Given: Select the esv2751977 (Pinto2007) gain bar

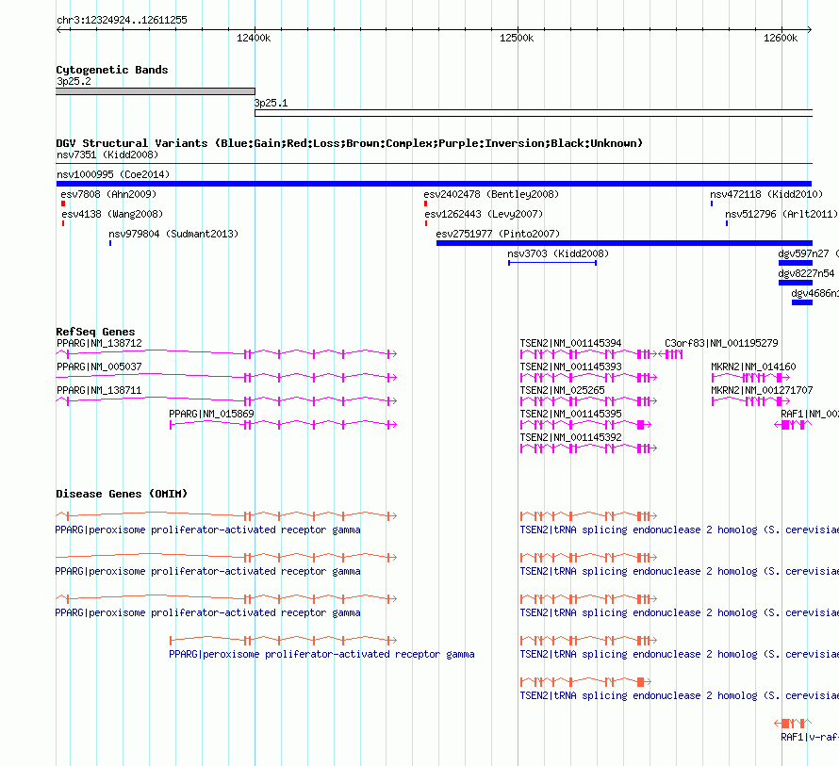Looking at the screenshot, I should (624, 243).
